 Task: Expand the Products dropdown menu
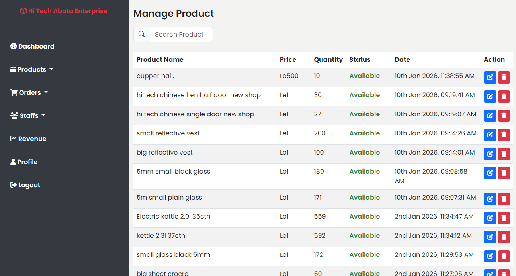click(32, 69)
